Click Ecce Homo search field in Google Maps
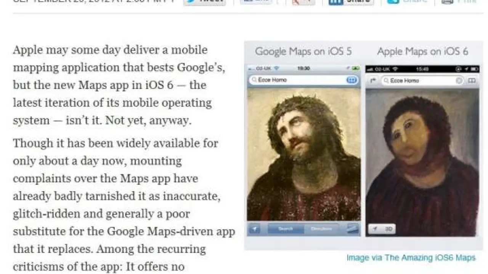The image size is (488, 274). pyautogui.click(x=297, y=80)
